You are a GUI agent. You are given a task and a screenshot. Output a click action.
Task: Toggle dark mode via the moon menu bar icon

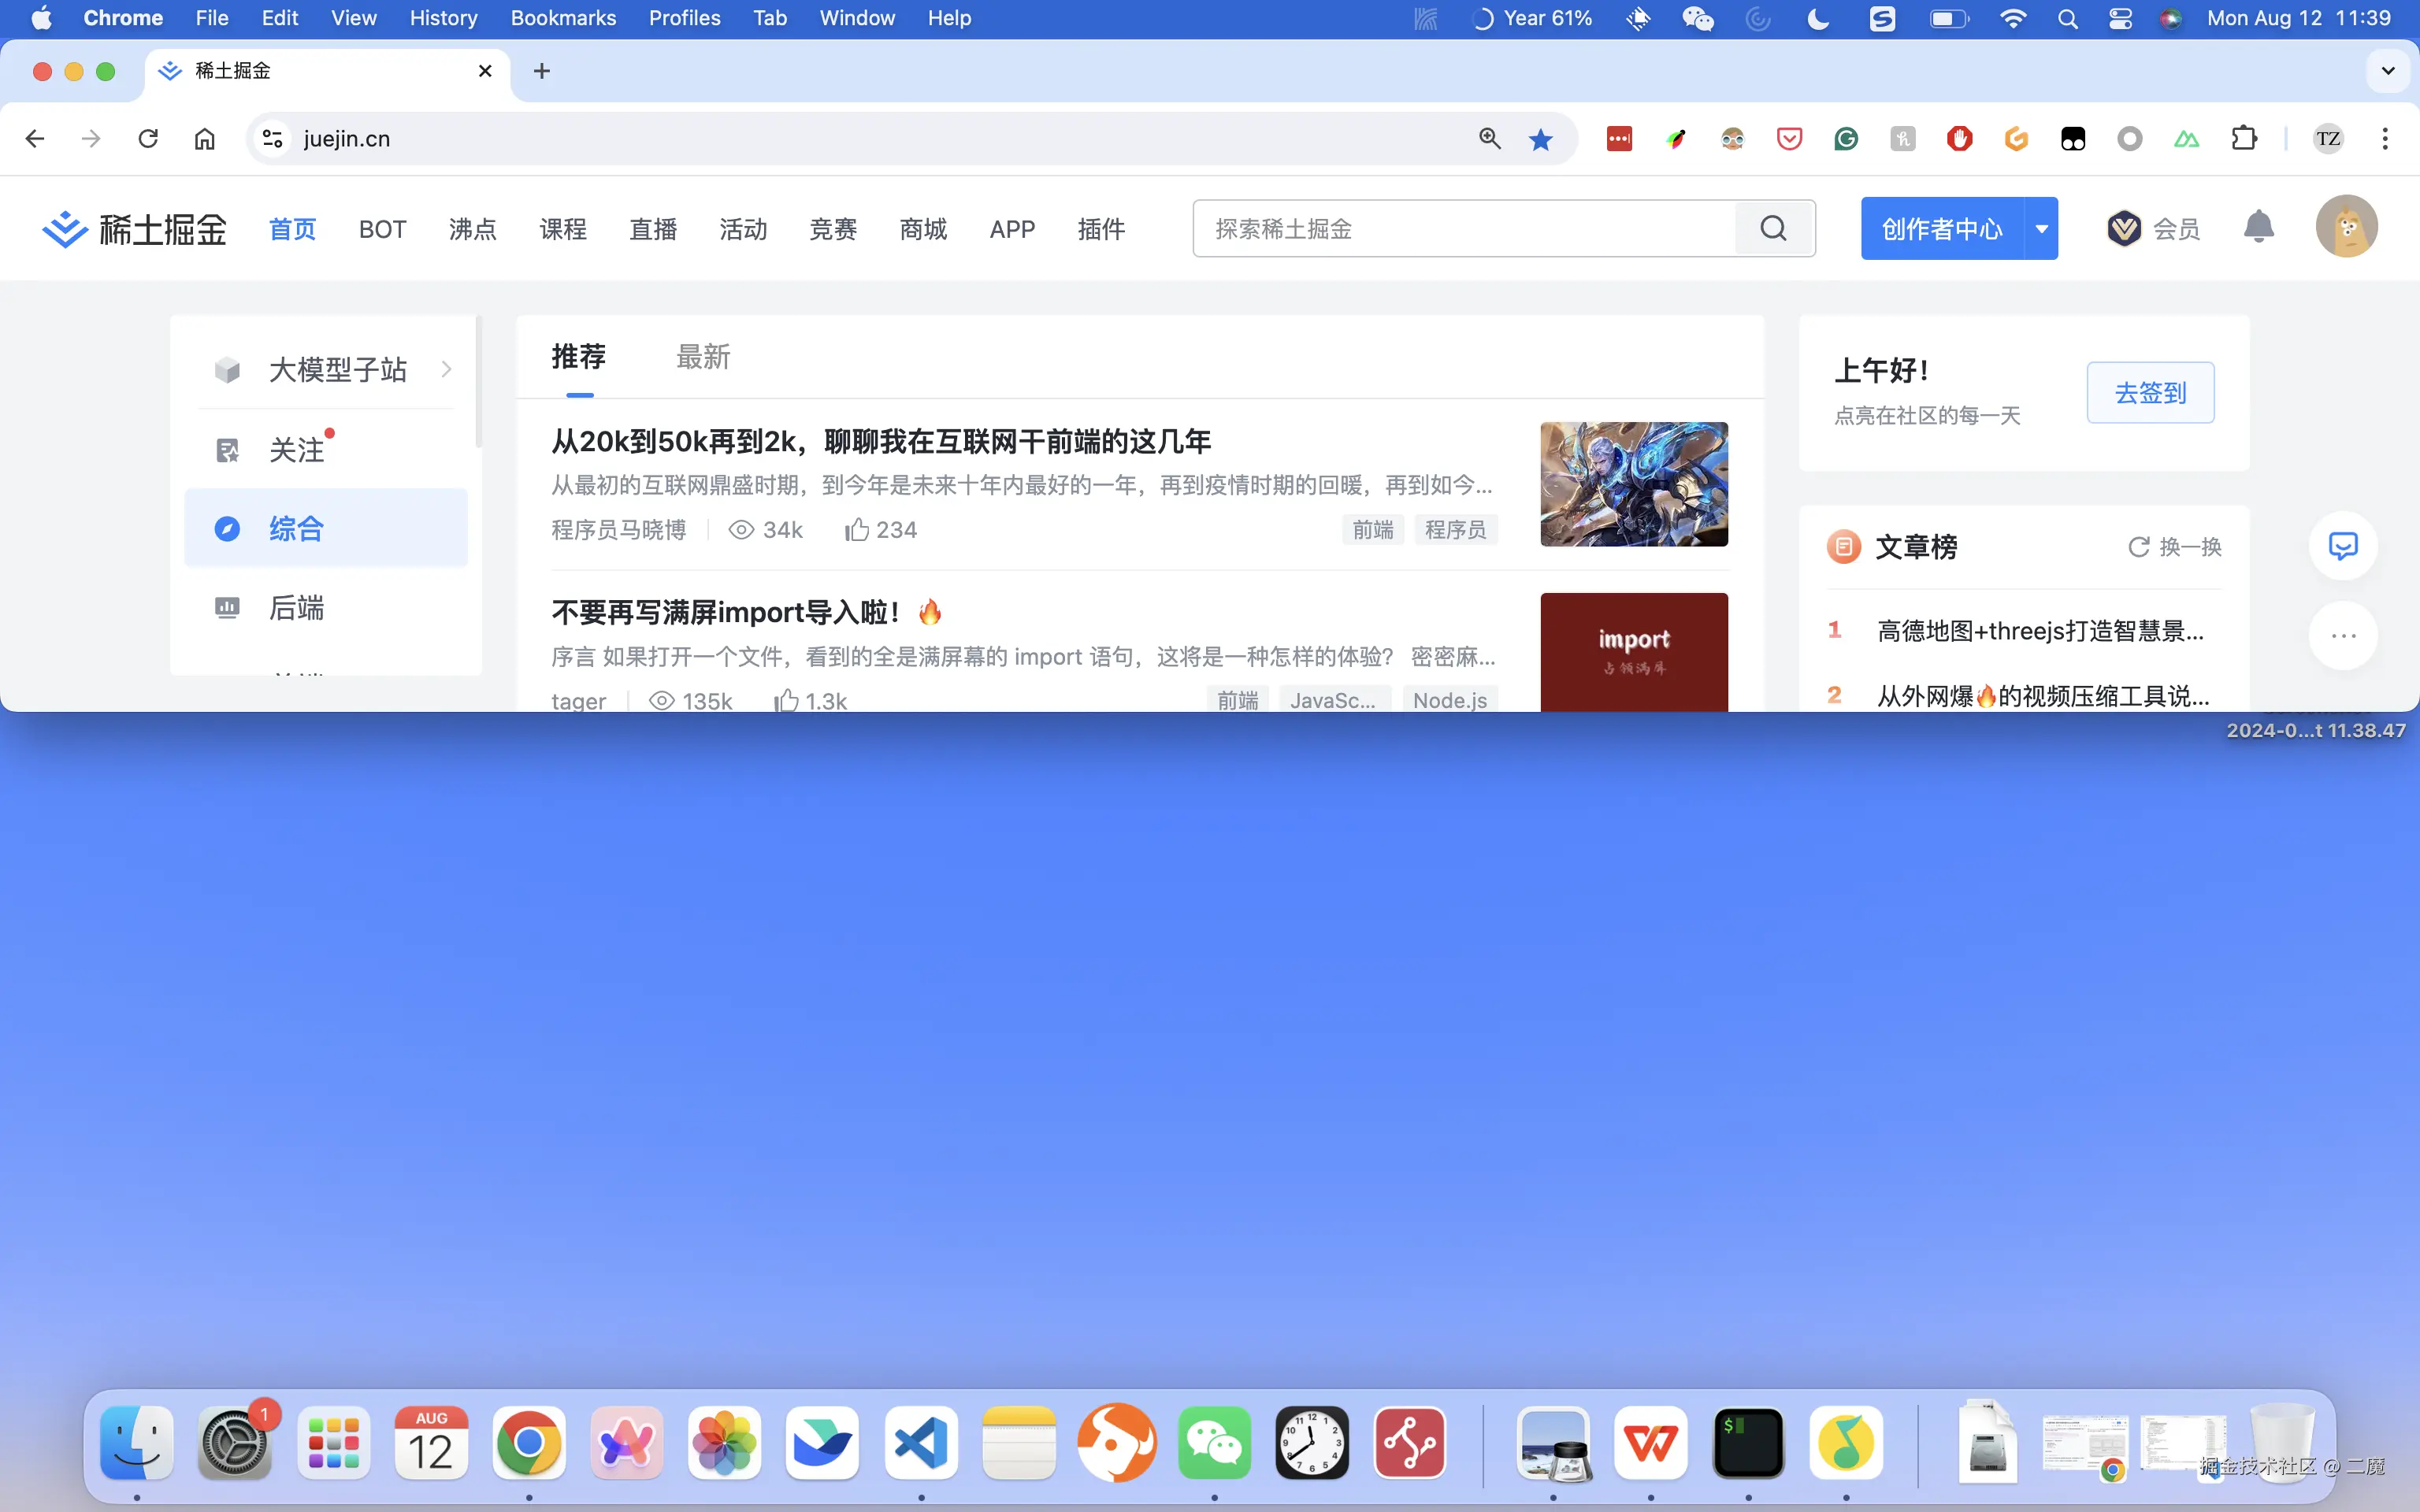coord(1818,18)
